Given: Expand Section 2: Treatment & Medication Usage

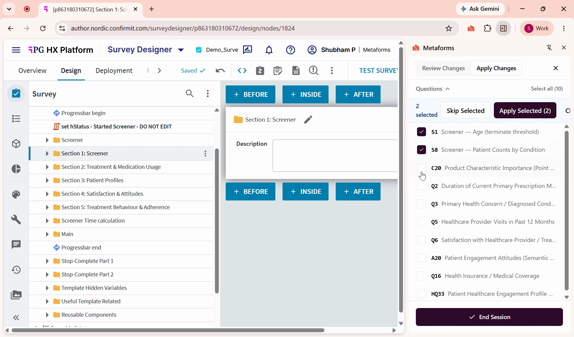Looking at the screenshot, I should click(47, 167).
